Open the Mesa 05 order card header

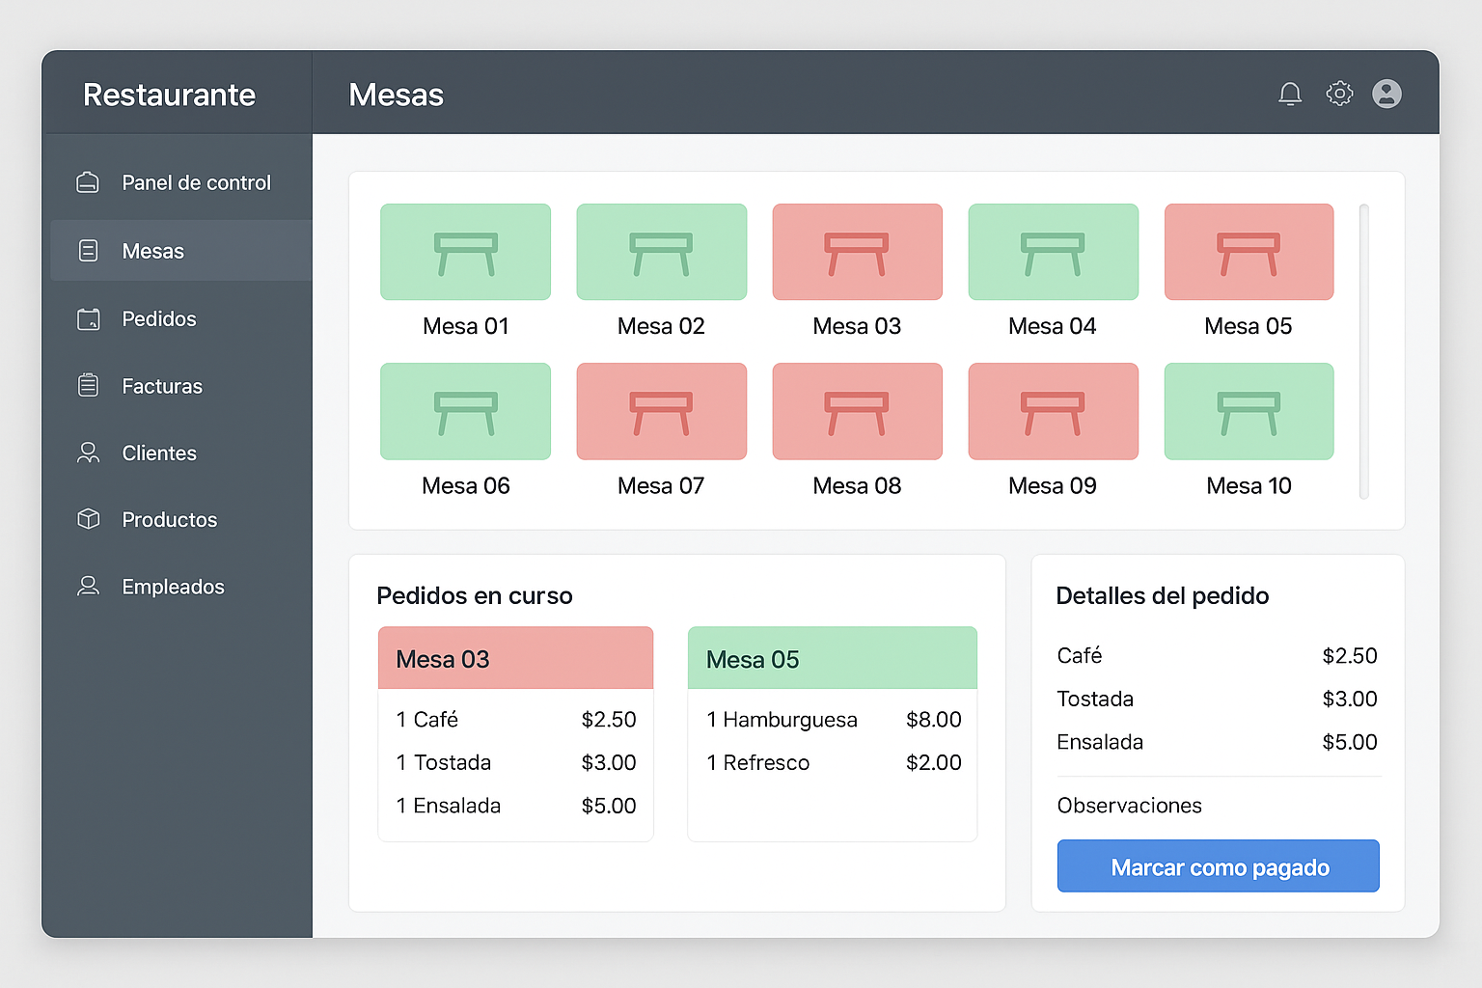(833, 658)
